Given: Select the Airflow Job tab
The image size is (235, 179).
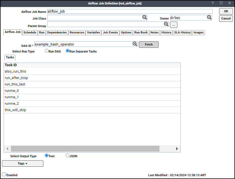Looking at the screenshot, I should (x=13, y=32).
